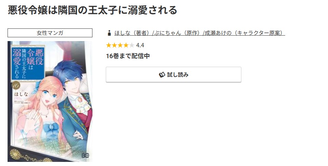328x166 pixels.
Task: Open the 成瀬あけの（キャラクター原案） link
Action: coord(245,33)
